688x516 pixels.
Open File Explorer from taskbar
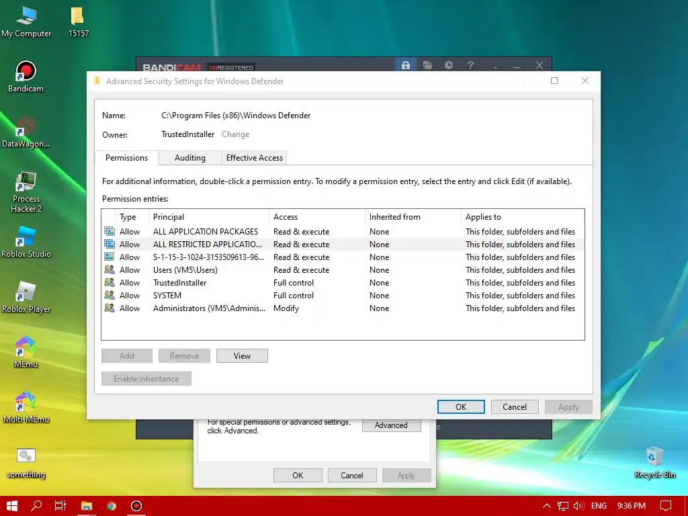pos(87,506)
